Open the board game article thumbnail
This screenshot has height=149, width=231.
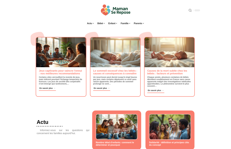[61, 52]
